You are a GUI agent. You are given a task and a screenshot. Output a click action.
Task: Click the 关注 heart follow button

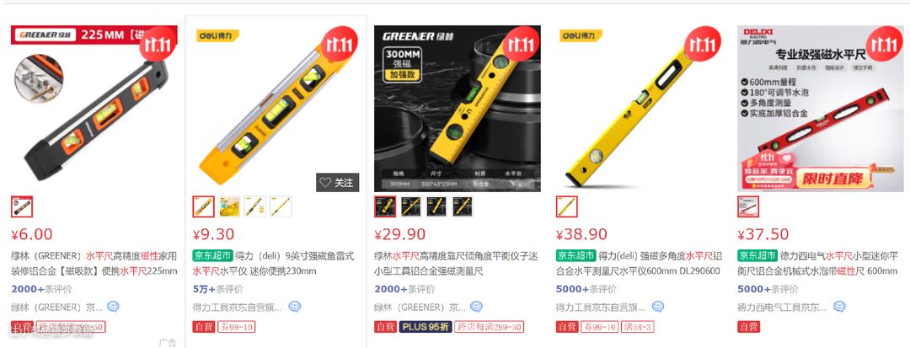[x=338, y=182]
